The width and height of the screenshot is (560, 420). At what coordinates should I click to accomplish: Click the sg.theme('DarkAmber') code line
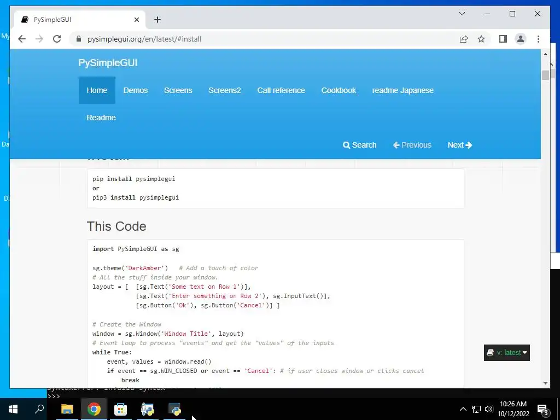(130, 268)
